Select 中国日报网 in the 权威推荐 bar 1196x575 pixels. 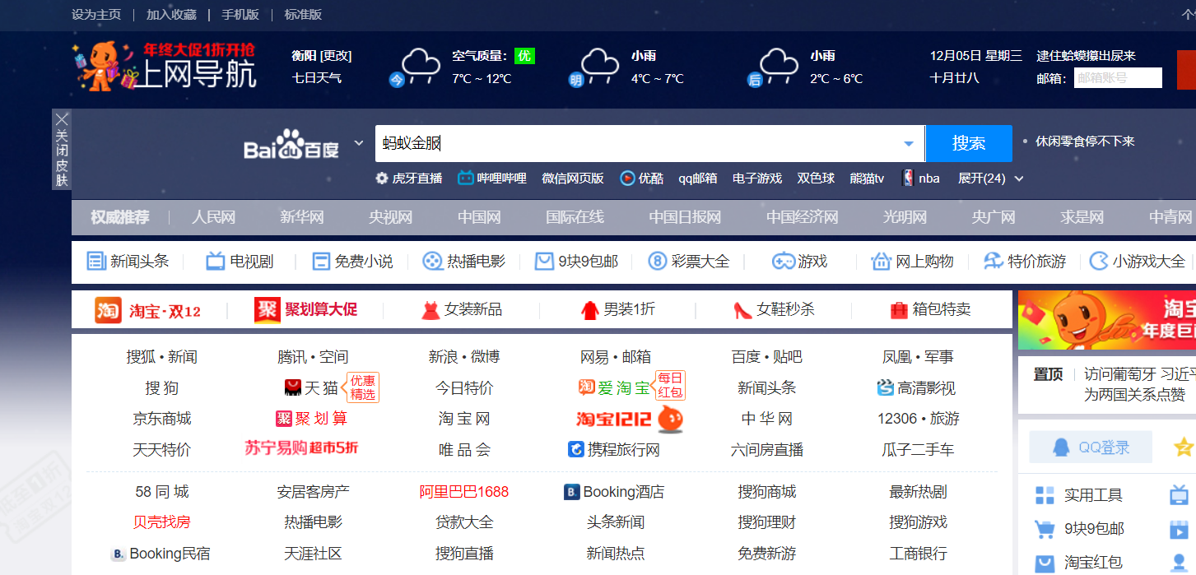(685, 217)
